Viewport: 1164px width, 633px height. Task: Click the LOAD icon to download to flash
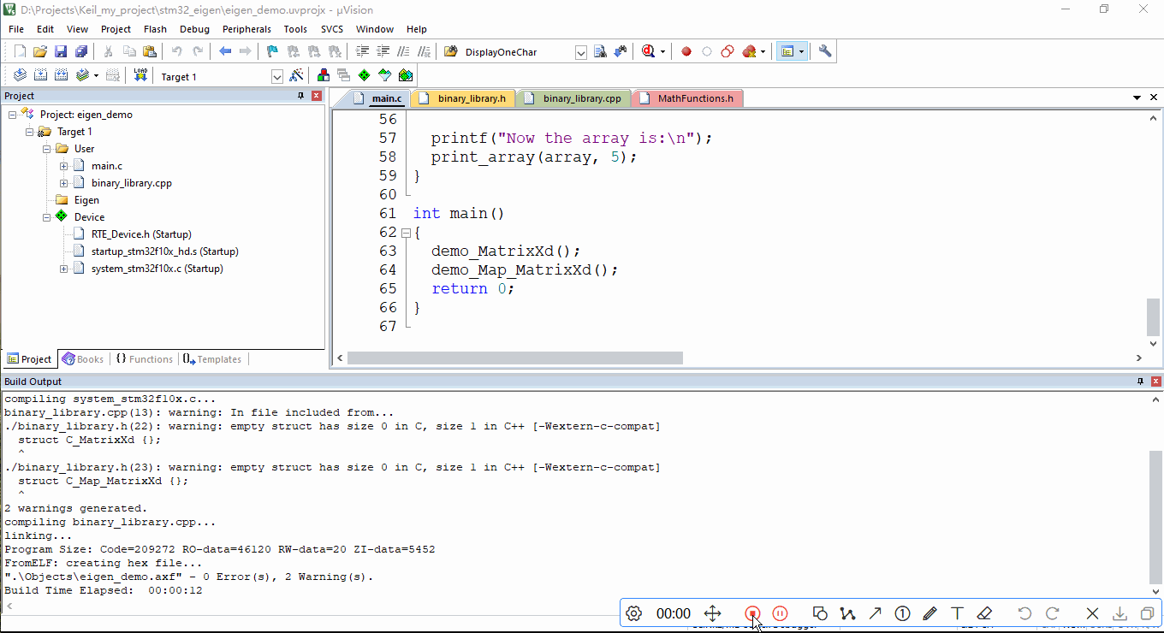coord(140,75)
